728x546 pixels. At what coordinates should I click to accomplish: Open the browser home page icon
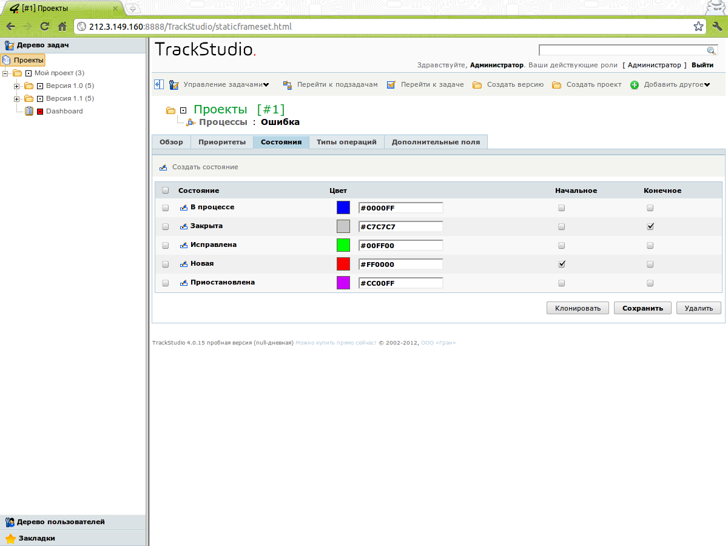pyautogui.click(x=62, y=27)
